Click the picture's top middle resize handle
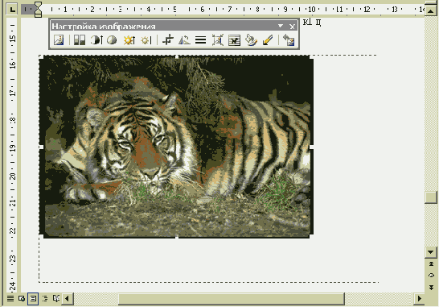This screenshot has height=307, width=439. point(177,57)
